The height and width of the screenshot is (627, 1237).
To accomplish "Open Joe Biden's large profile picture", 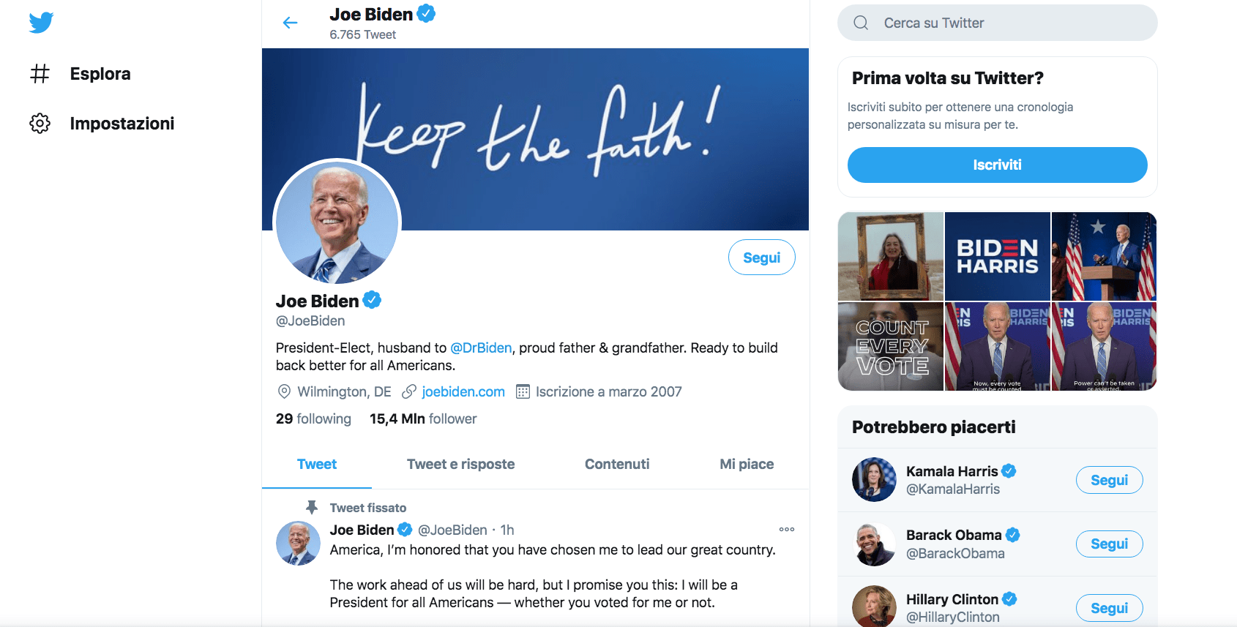I will point(337,222).
